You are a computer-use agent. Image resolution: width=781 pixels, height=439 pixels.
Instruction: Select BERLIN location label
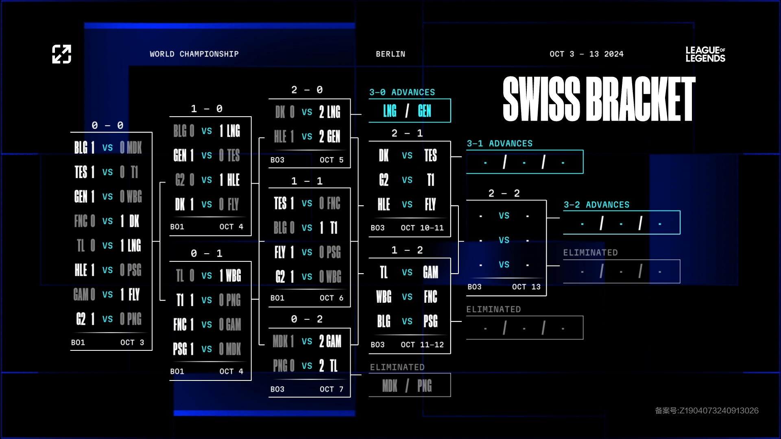(x=390, y=53)
